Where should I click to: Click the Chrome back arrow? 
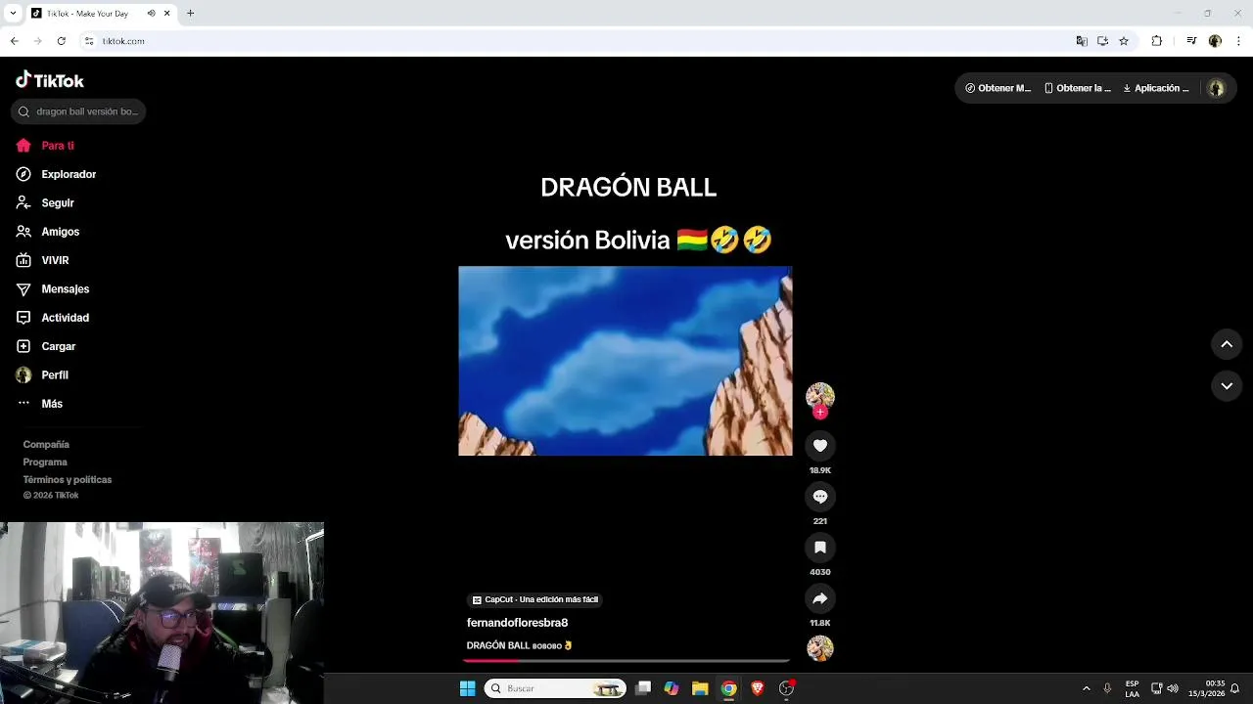coord(14,41)
